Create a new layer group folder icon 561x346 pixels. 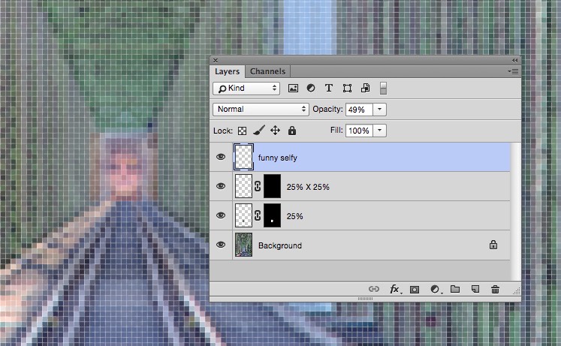[x=454, y=289]
